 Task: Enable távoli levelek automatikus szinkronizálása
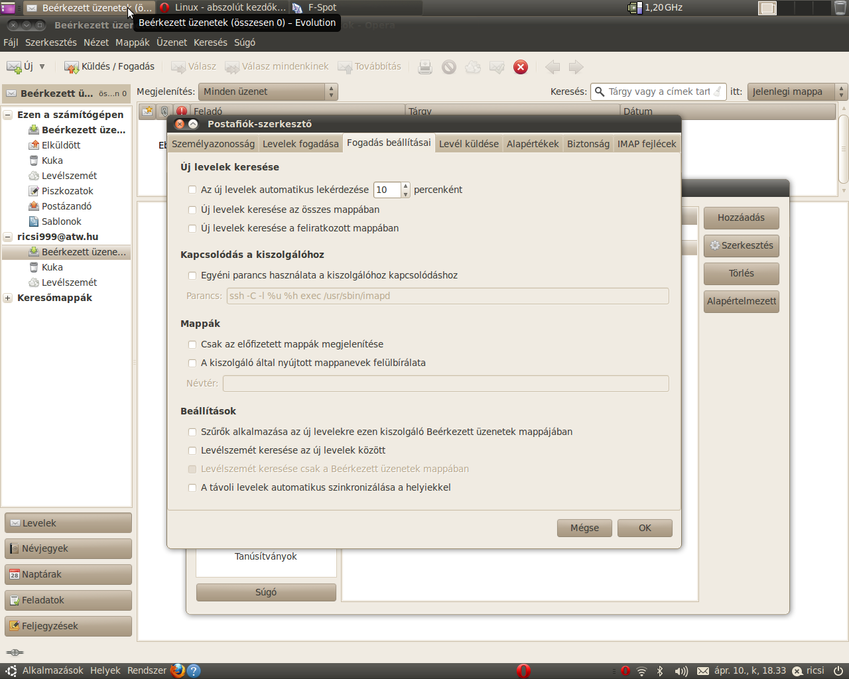[192, 487]
